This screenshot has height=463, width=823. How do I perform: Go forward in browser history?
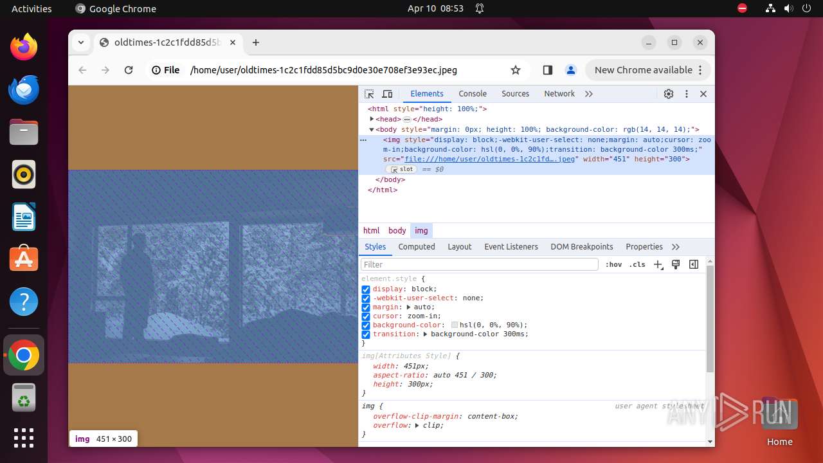point(105,70)
